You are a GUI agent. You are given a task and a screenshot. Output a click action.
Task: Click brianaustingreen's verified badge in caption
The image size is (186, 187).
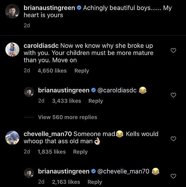coord(79,8)
